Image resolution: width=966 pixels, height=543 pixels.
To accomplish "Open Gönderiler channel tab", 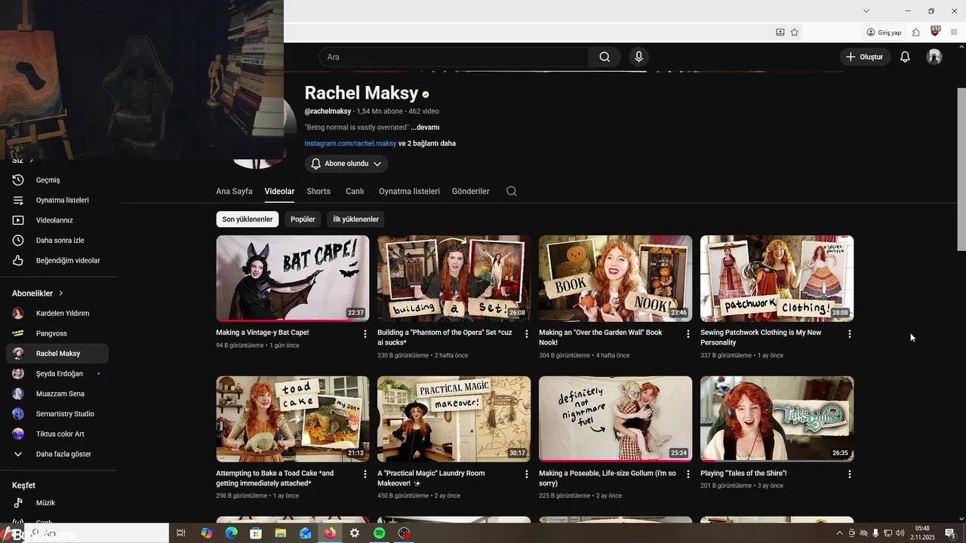I will click(471, 192).
